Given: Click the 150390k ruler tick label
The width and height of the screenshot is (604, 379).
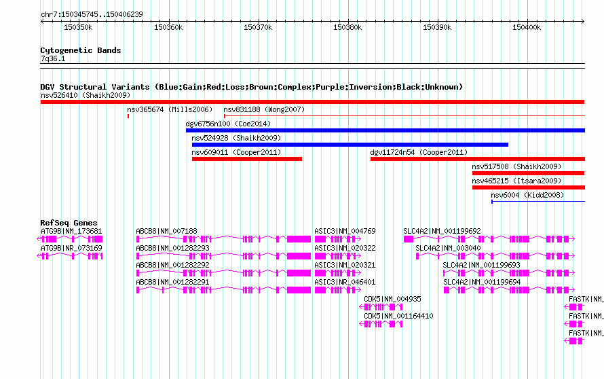Looking at the screenshot, I should [437, 27].
